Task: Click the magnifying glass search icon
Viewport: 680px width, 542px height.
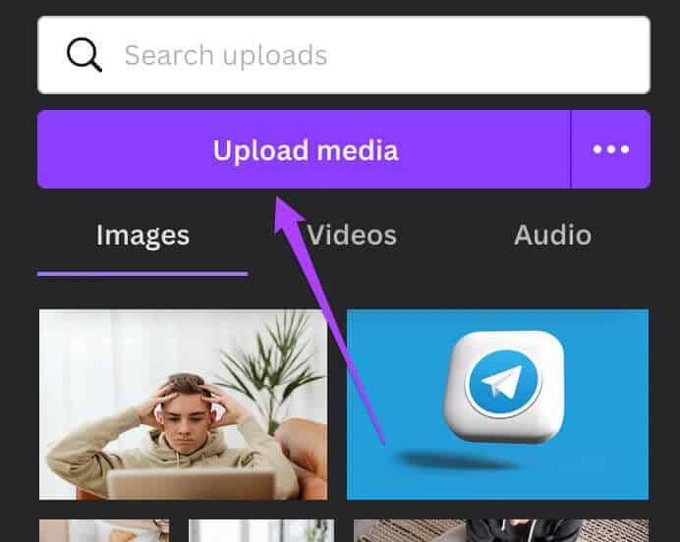Action: point(85,55)
